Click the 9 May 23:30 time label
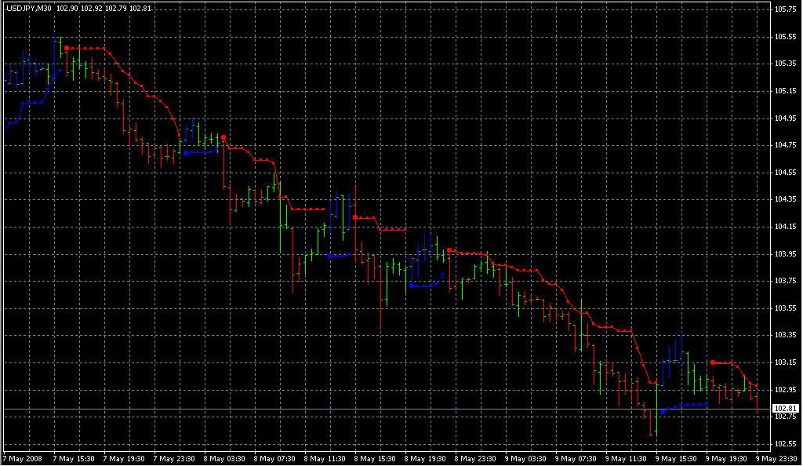Viewport: 803px width, 466px height. [775, 458]
